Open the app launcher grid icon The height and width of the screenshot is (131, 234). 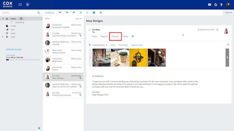pyautogui.click(x=210, y=5)
